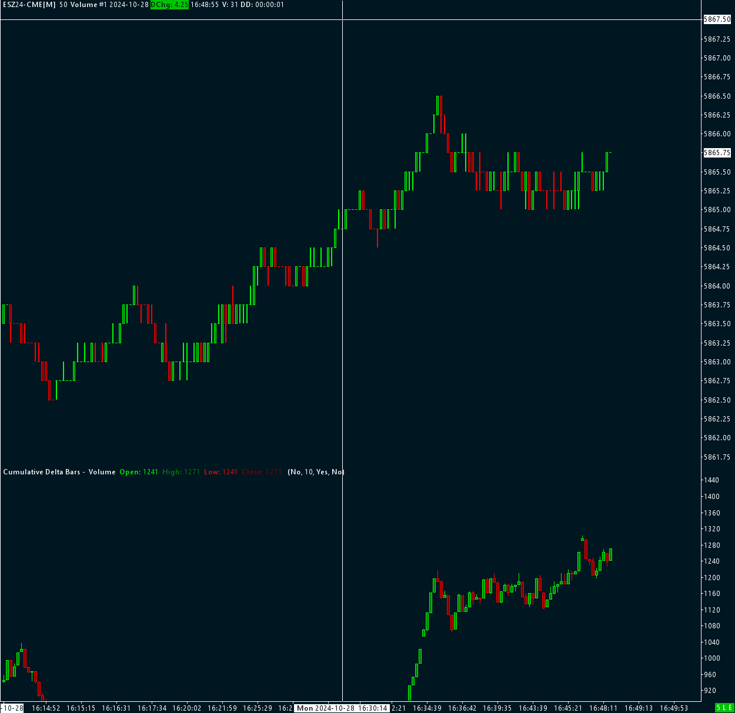Click the highlighted -10-28 date label at bottom left

(x=12, y=708)
